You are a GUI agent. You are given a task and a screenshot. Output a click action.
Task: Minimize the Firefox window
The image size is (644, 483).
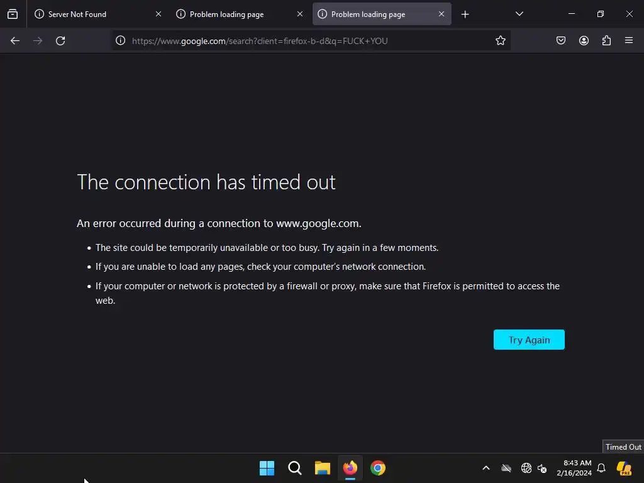(571, 14)
